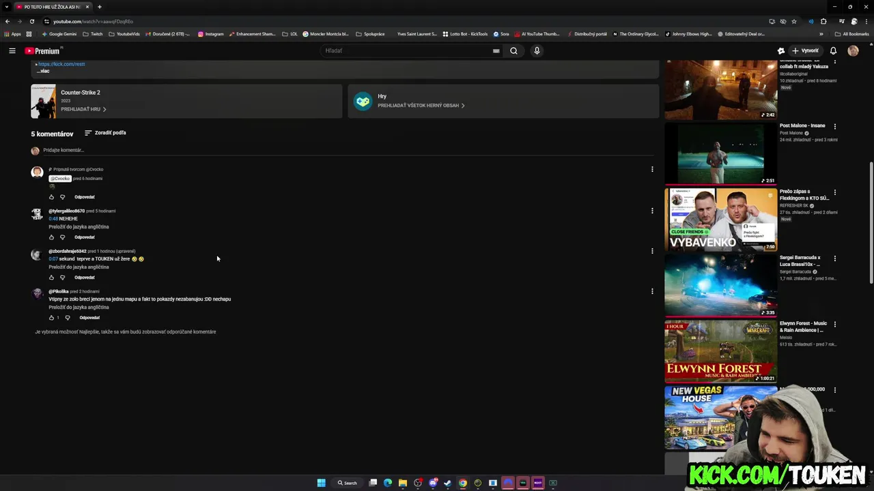Open LOL bookmark folder
This screenshot has height=491, width=874.
pyautogui.click(x=290, y=33)
